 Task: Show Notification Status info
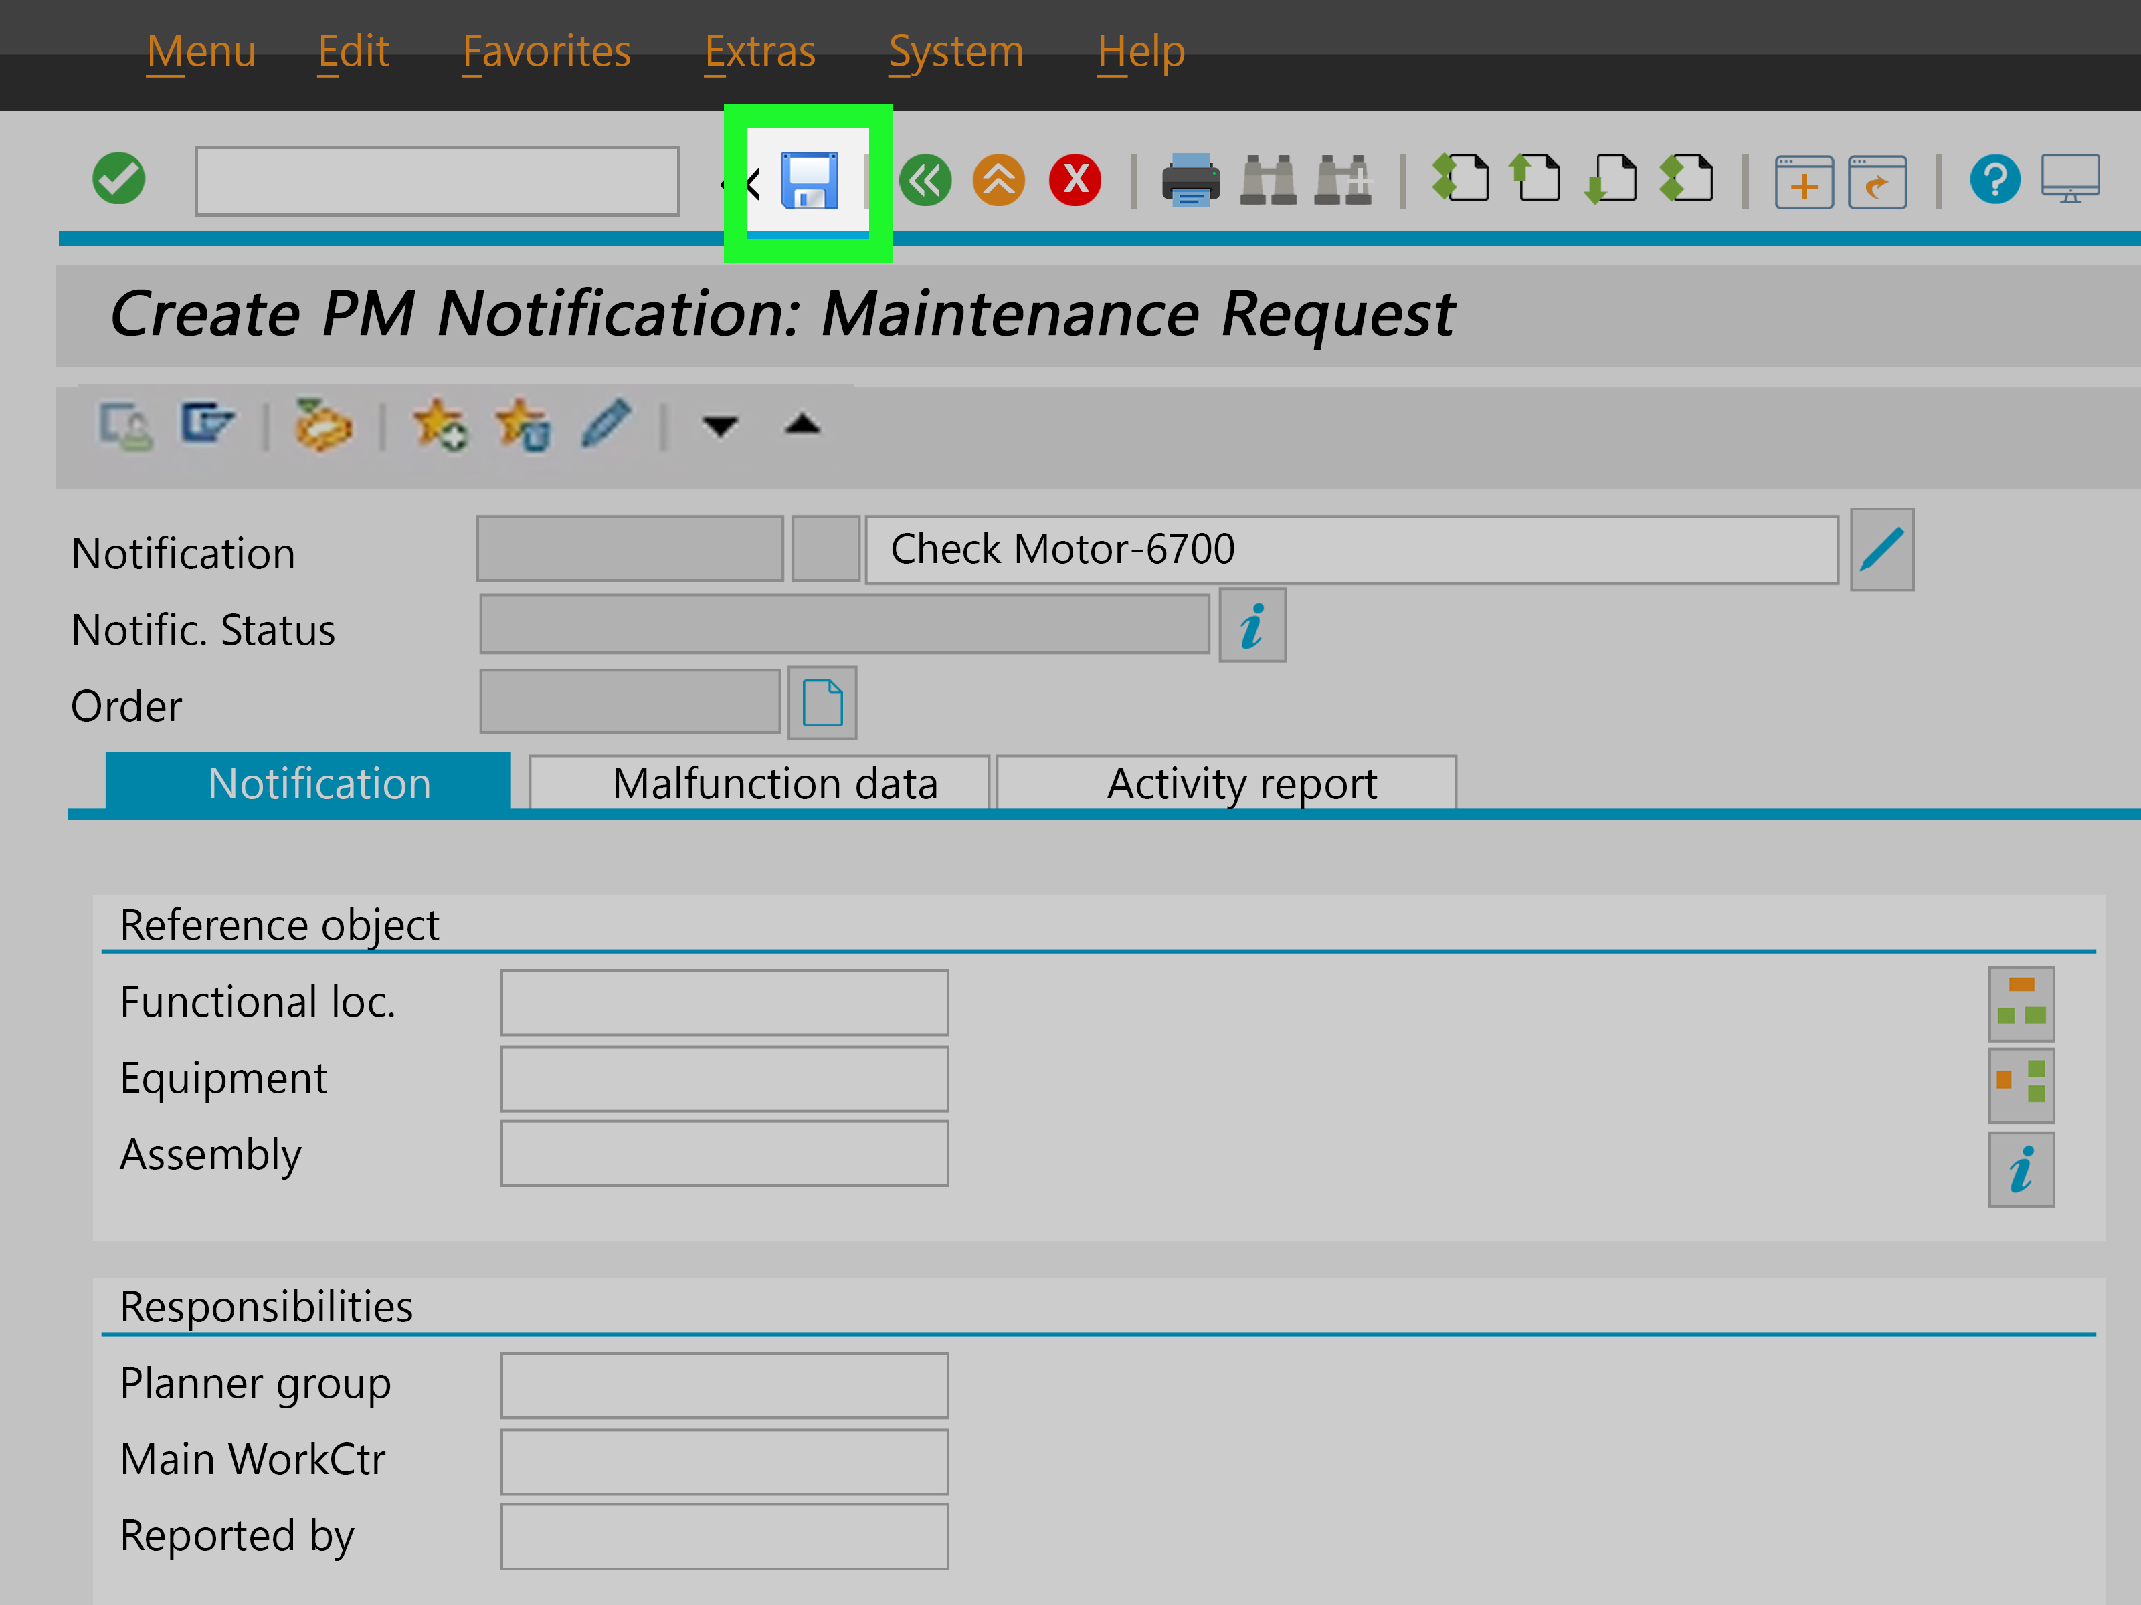tap(1252, 625)
